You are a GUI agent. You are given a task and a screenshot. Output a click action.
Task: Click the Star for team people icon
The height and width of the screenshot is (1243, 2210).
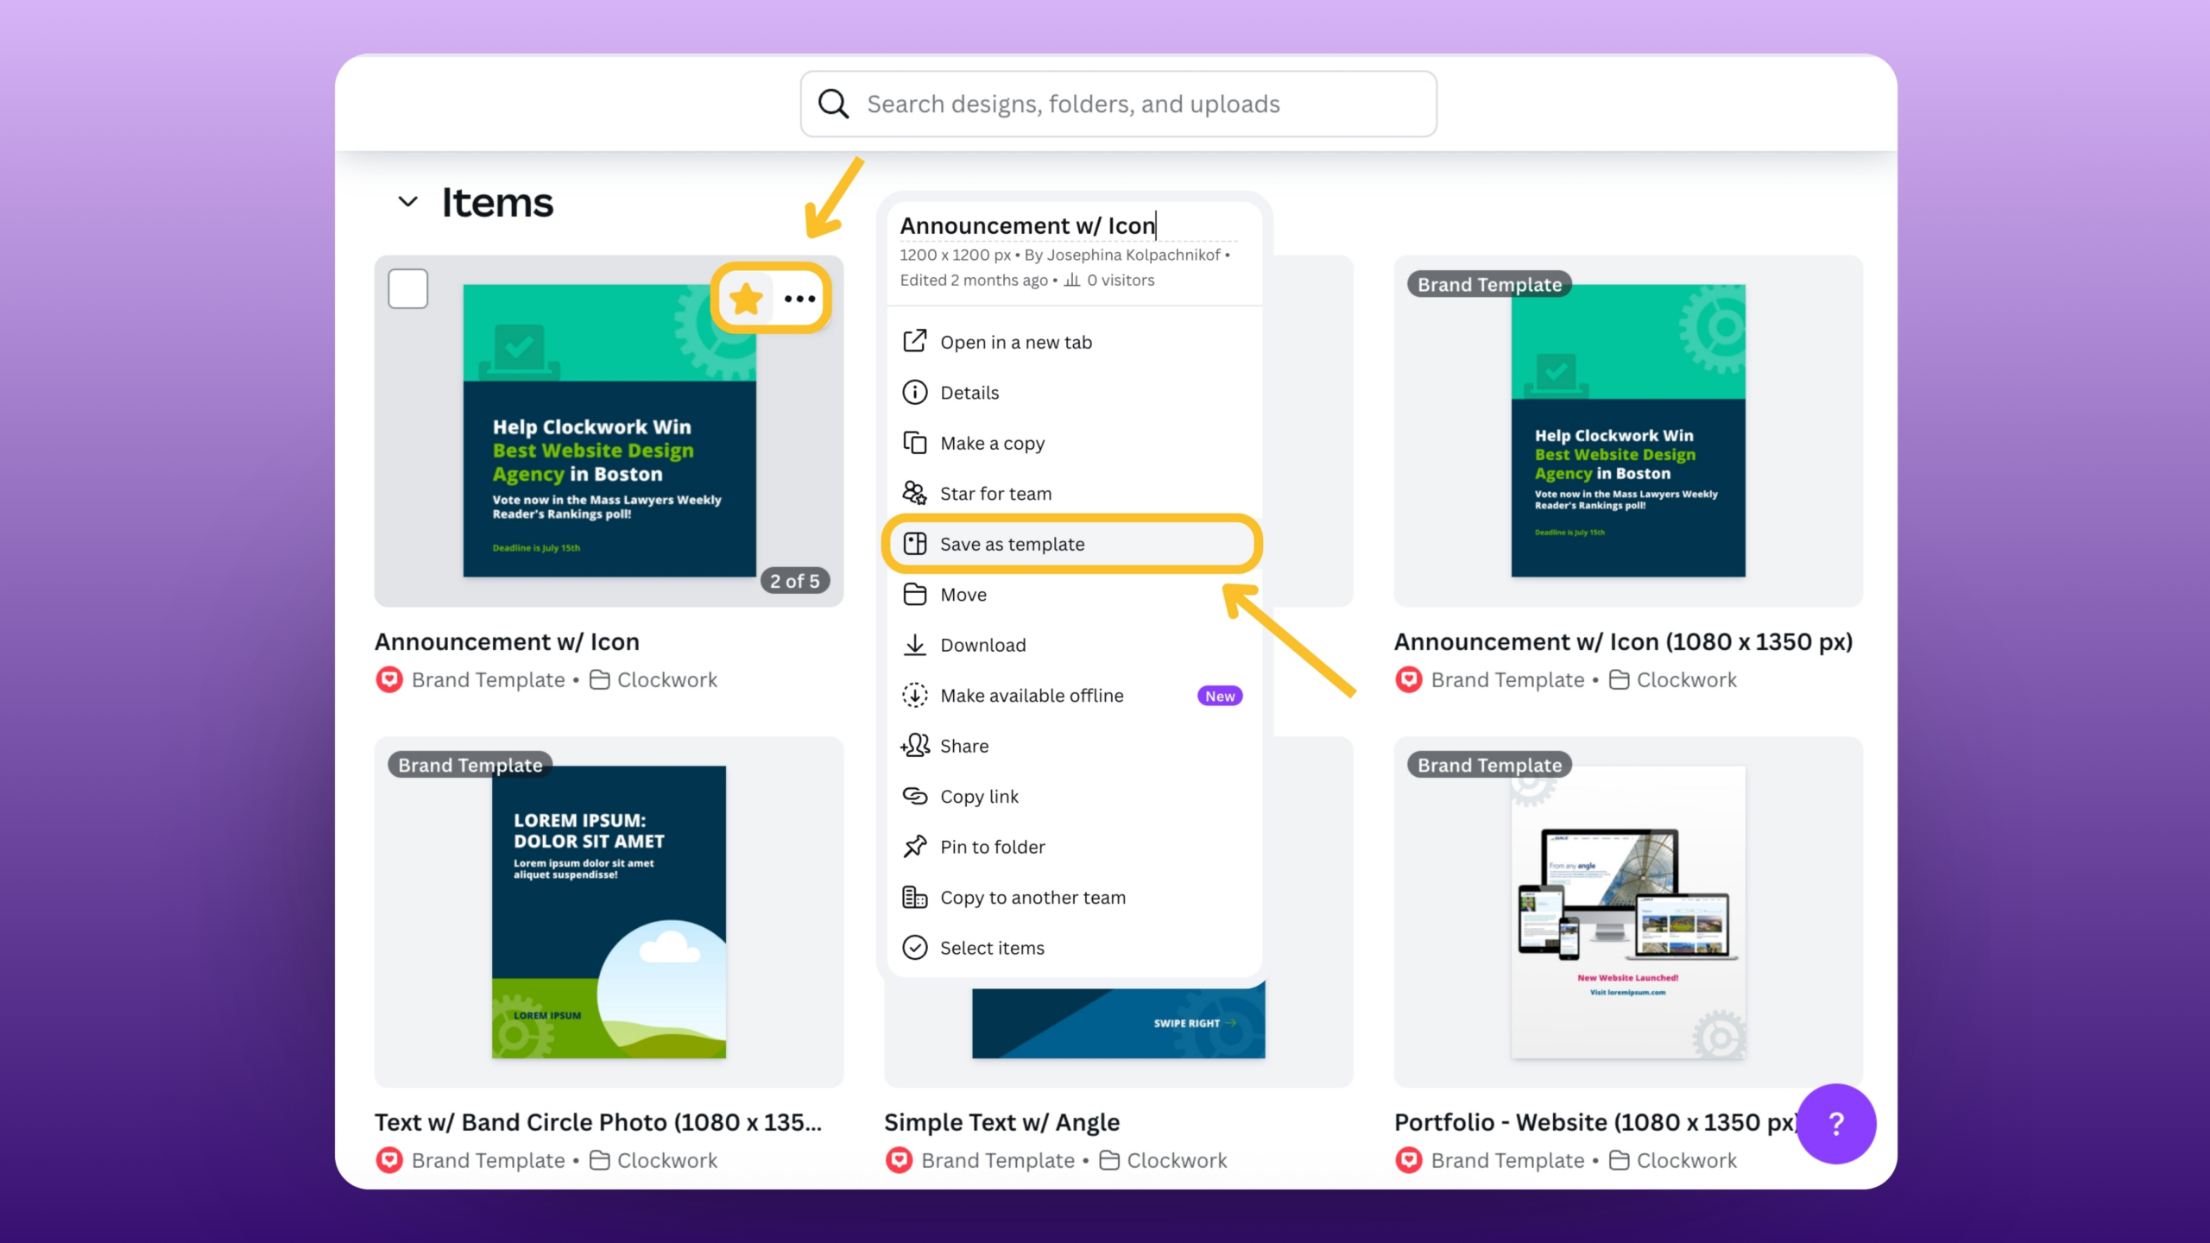(x=914, y=493)
